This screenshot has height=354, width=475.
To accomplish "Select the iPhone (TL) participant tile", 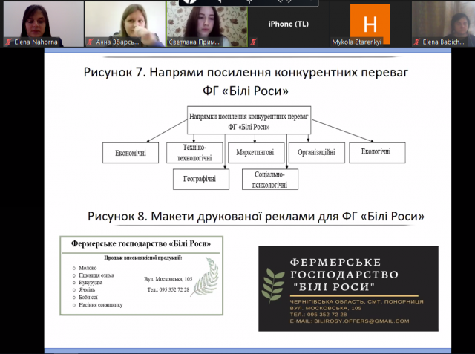I will point(289,24).
